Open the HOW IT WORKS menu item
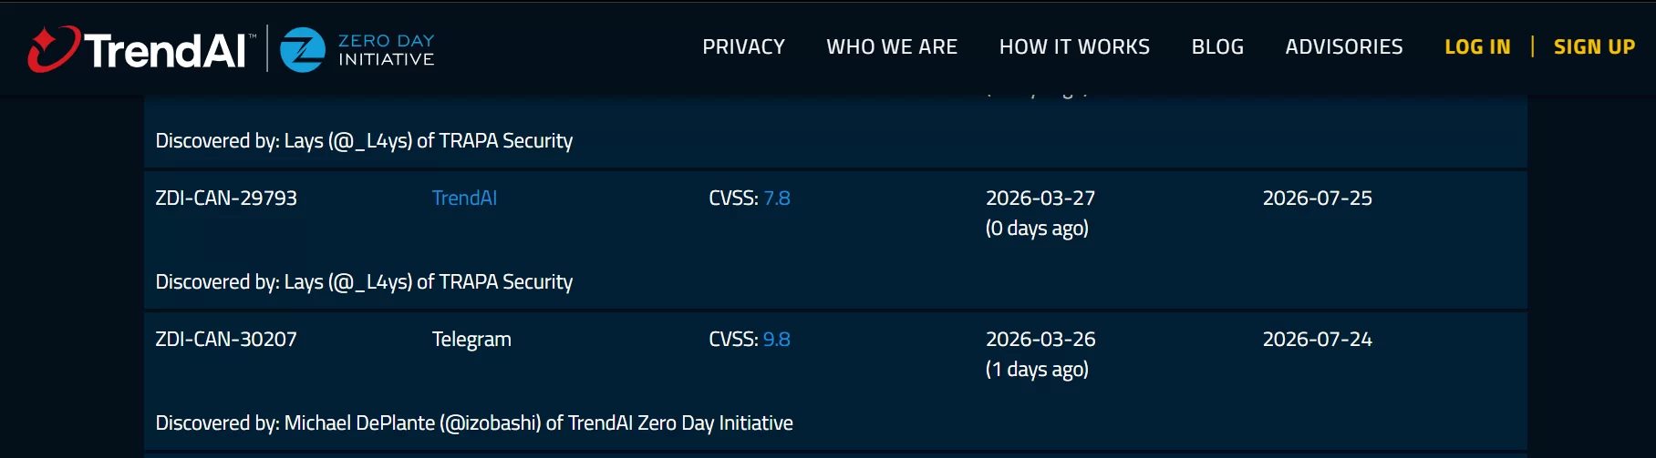The image size is (1656, 458). [1074, 46]
